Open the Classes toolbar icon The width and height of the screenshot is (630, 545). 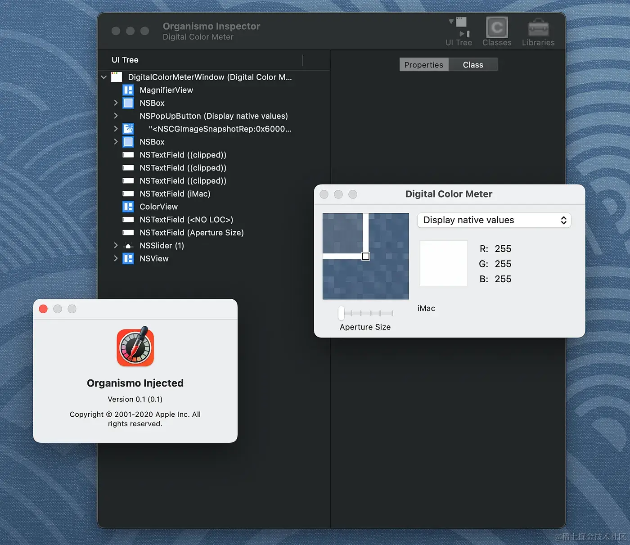(497, 27)
